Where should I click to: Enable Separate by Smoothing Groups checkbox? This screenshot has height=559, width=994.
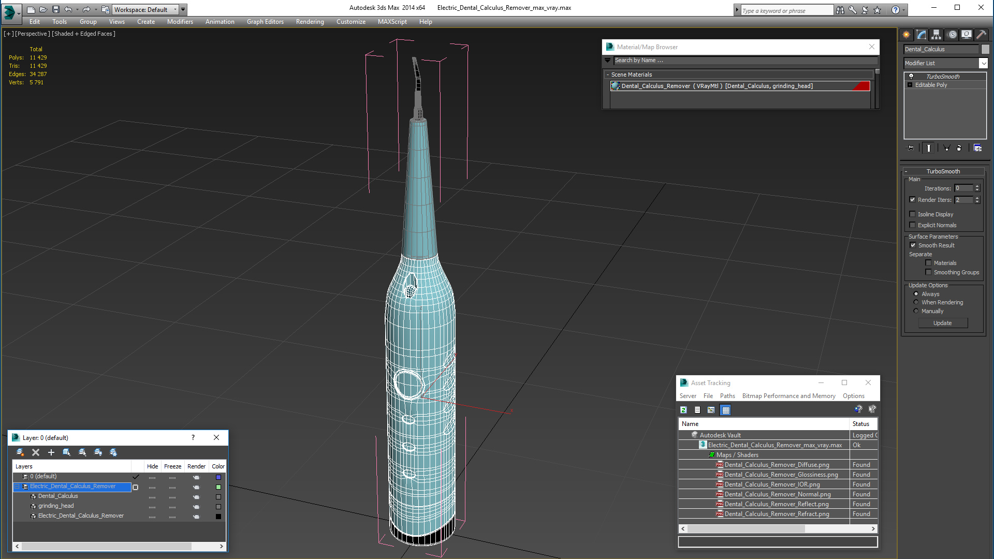[928, 272]
